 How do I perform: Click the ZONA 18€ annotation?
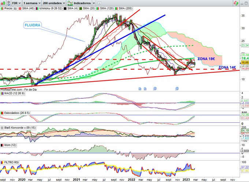click(x=206, y=59)
